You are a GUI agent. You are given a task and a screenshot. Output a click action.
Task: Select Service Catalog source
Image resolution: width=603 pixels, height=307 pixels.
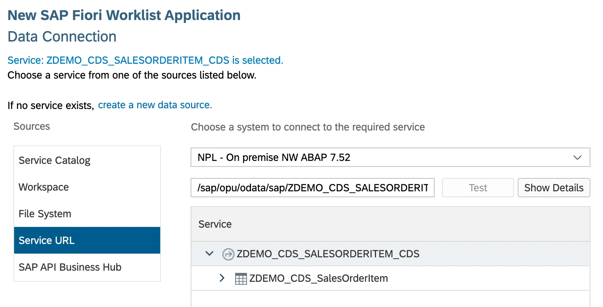(x=55, y=161)
